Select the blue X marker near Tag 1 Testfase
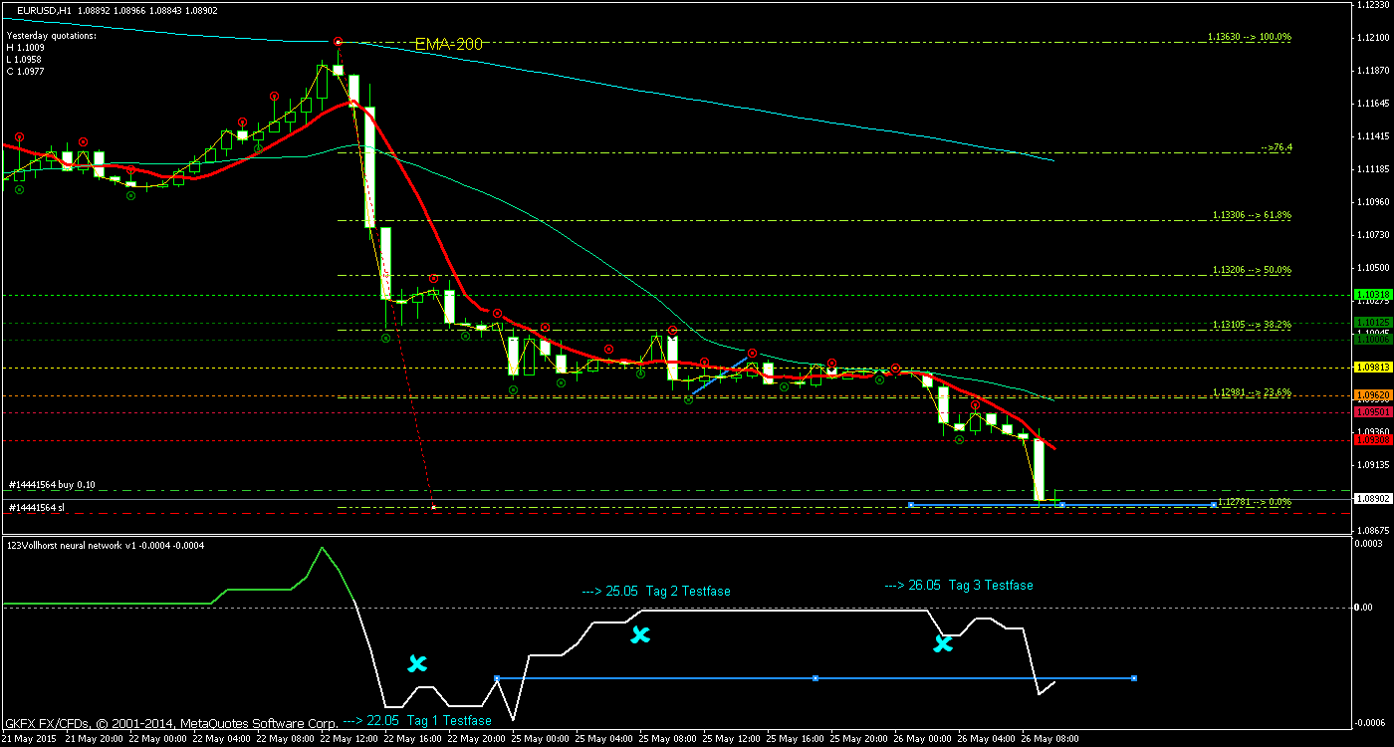 click(418, 664)
